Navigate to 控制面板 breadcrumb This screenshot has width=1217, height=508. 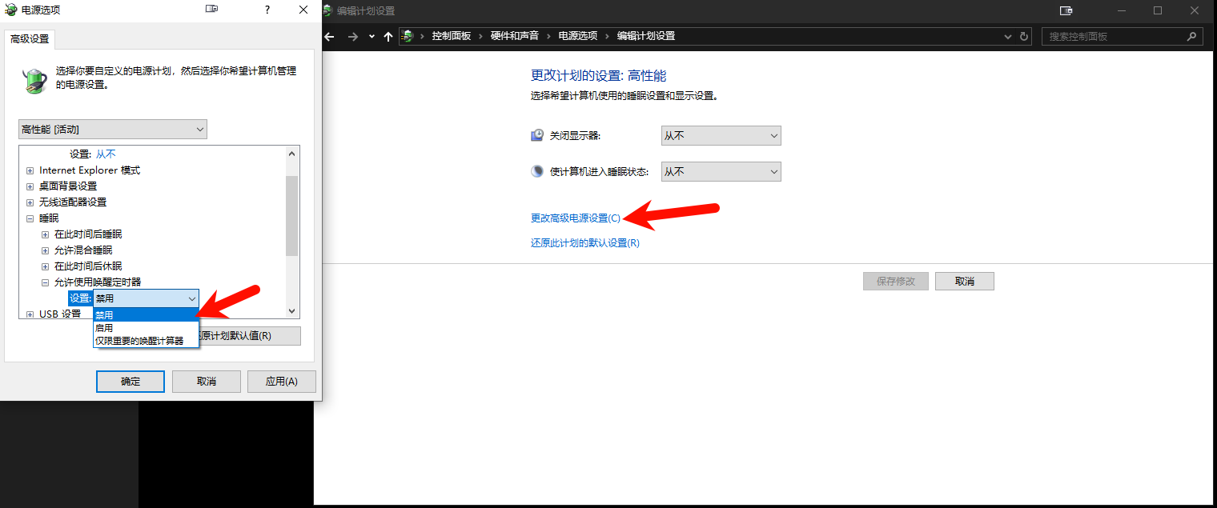pyautogui.click(x=452, y=36)
